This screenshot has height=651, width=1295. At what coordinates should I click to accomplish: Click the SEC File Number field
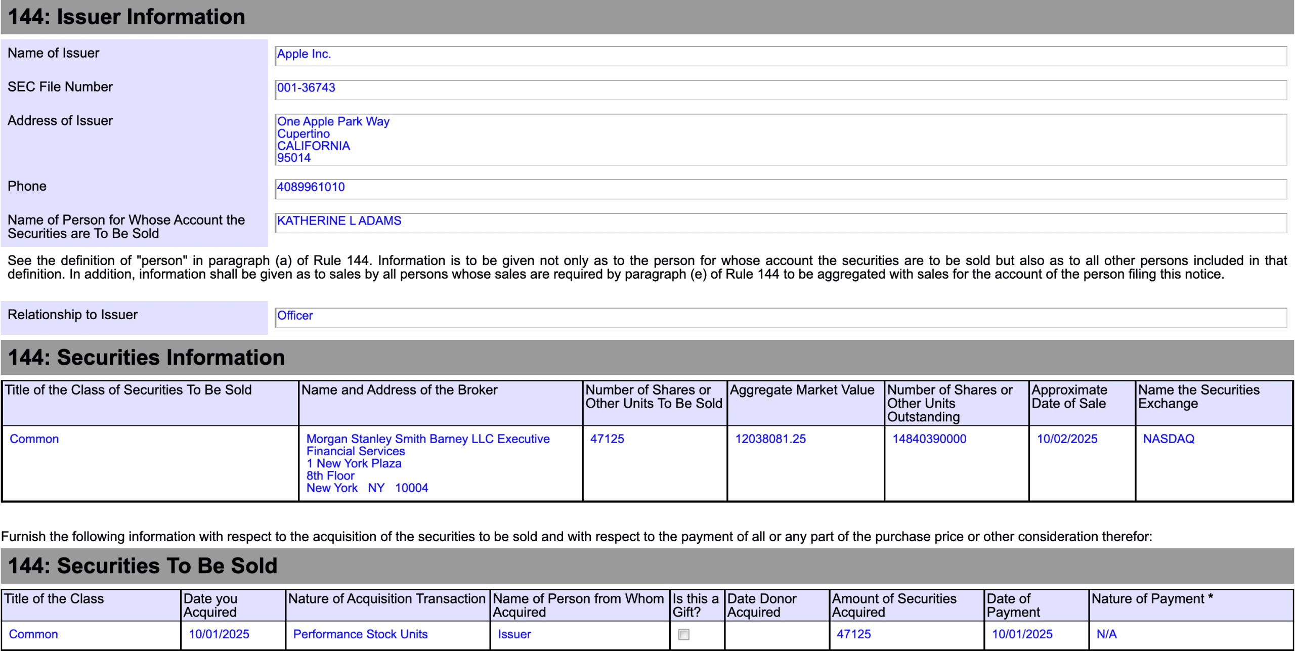tap(781, 90)
